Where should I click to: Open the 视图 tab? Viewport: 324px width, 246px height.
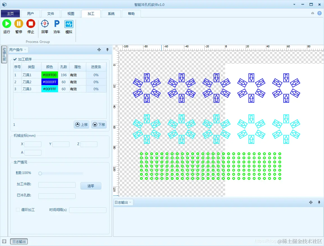point(71,14)
